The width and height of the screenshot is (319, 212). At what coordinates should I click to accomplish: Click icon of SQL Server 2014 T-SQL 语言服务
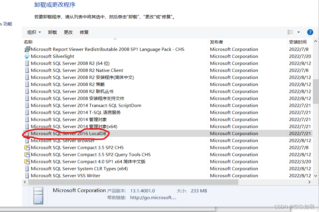coord(27,112)
